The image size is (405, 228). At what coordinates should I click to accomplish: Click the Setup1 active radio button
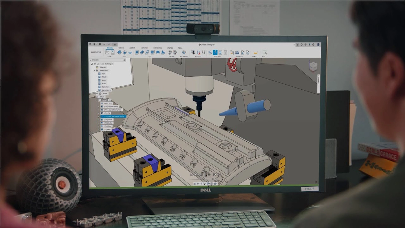coord(110,100)
